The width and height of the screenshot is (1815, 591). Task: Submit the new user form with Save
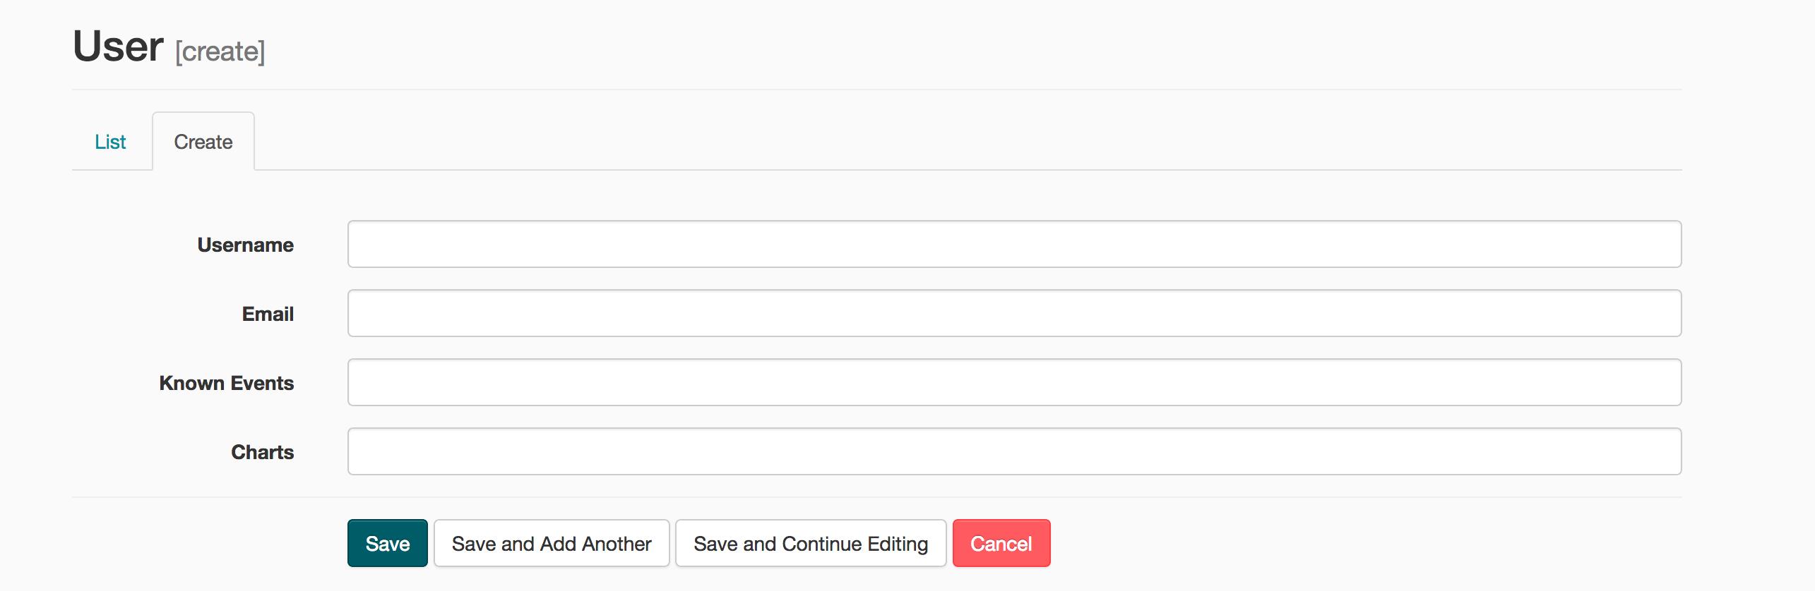387,543
